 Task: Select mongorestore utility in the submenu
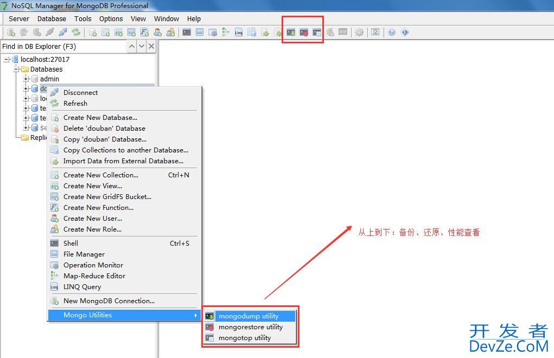tap(250, 327)
